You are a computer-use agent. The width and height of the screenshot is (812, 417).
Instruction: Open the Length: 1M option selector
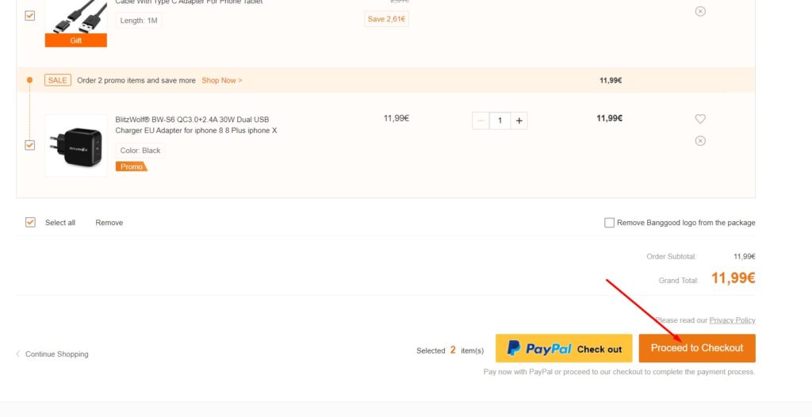pyautogui.click(x=139, y=21)
